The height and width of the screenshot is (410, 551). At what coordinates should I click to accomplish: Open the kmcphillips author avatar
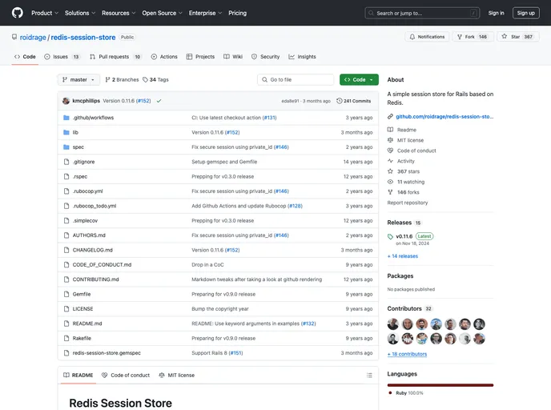66,101
